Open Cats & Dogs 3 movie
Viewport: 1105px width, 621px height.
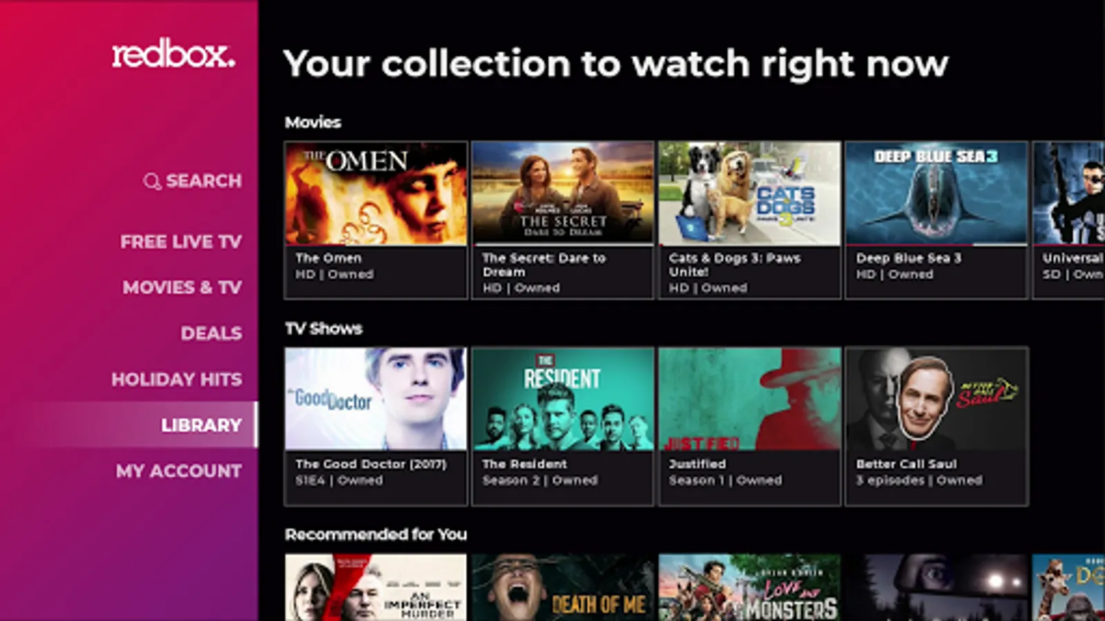[x=749, y=220]
